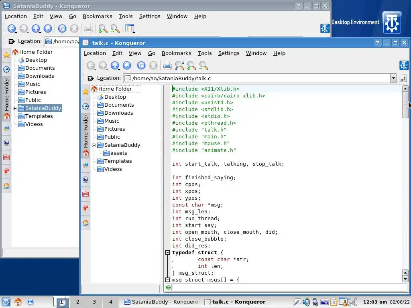Open Location menu in talk.c window
The height and width of the screenshot is (308, 411).
coord(95,53)
